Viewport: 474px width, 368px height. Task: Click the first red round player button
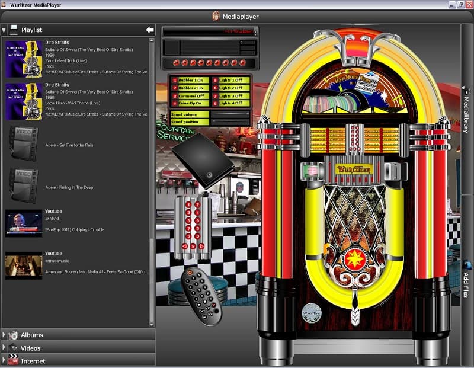tap(176, 63)
